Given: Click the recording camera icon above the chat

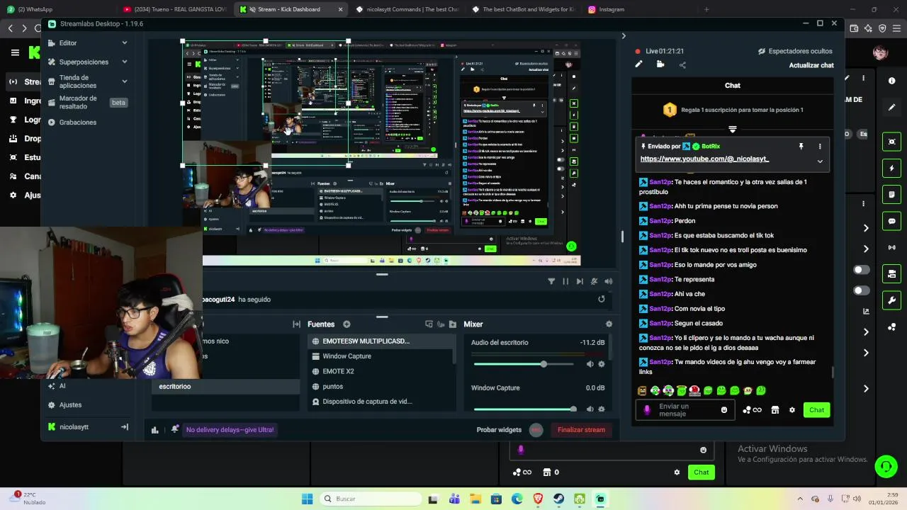Looking at the screenshot, I should coord(660,64).
